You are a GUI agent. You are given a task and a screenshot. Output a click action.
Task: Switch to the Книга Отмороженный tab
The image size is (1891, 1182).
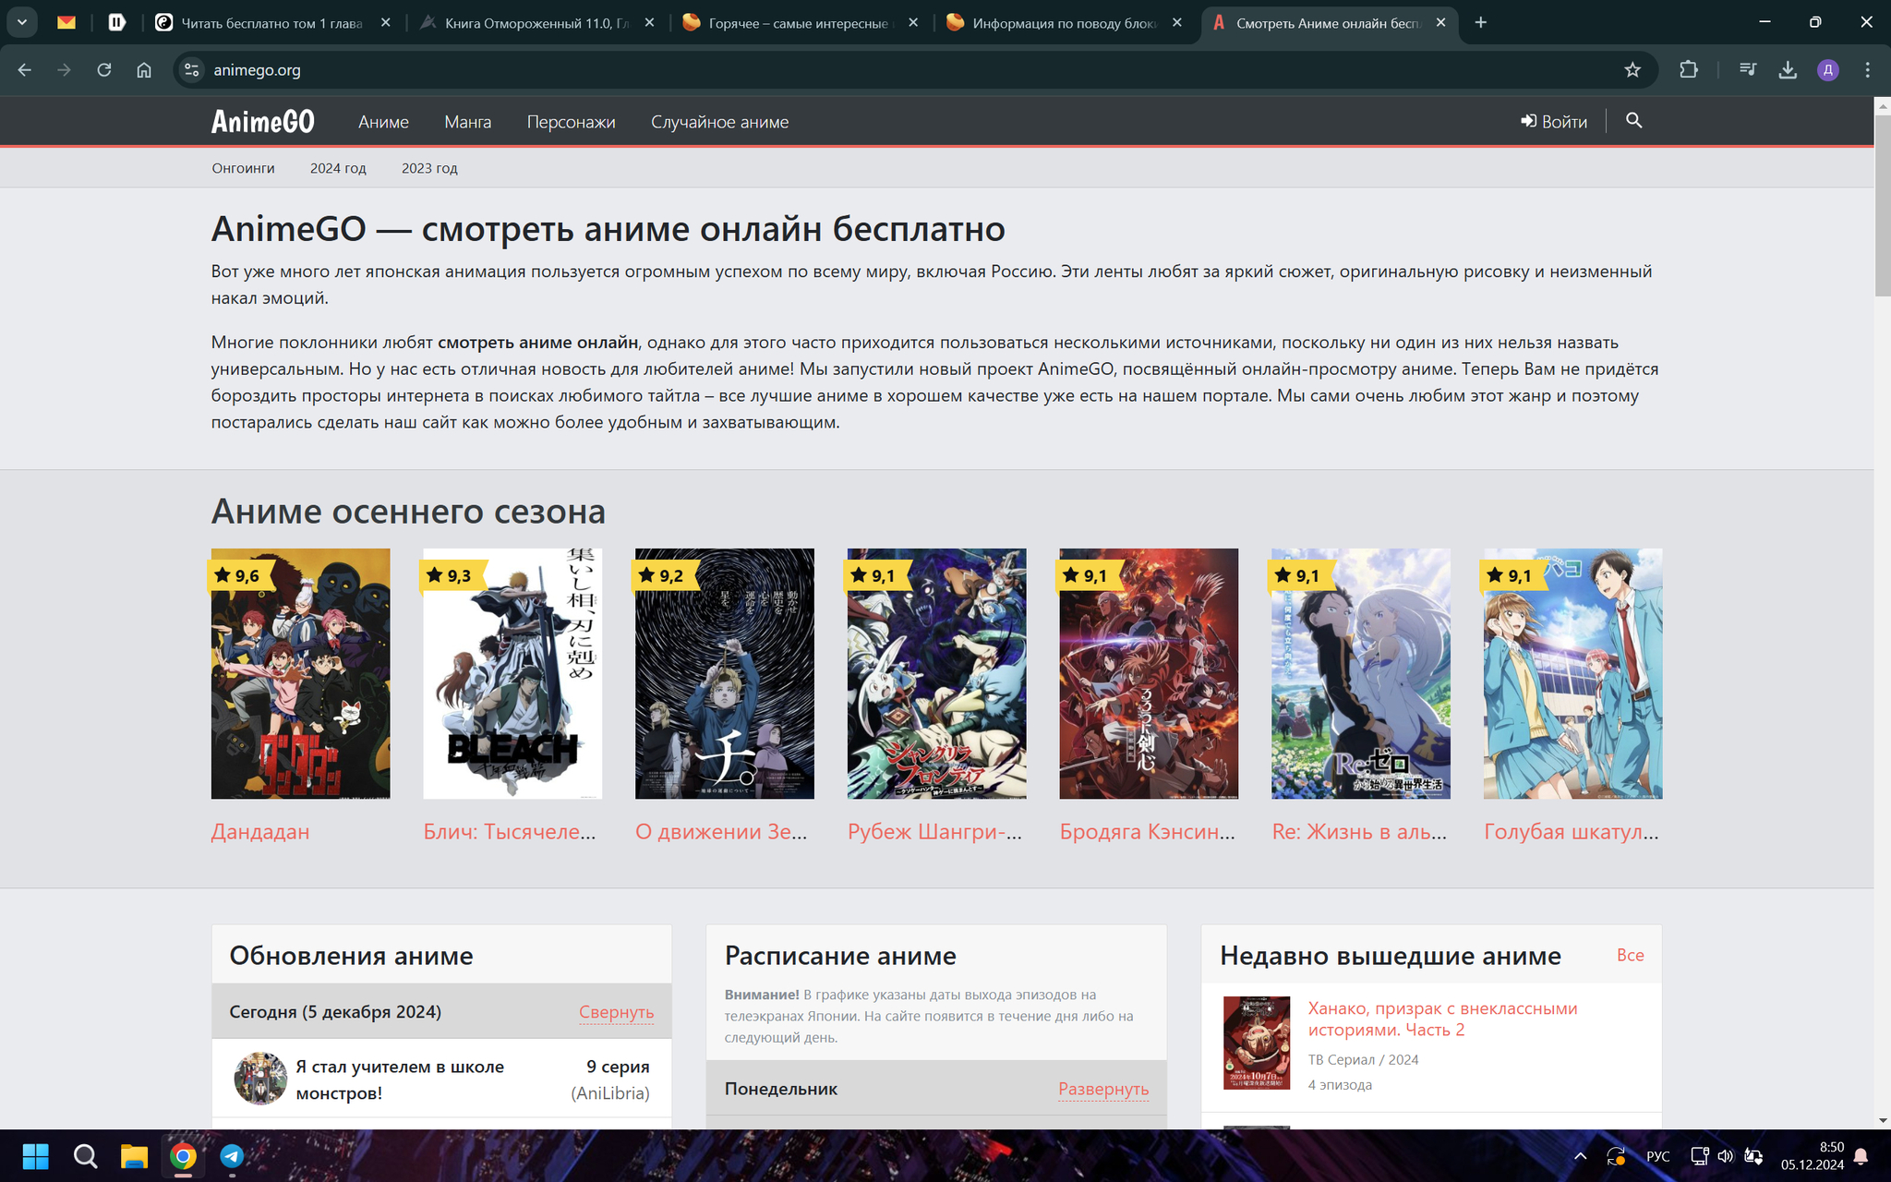pos(536,23)
